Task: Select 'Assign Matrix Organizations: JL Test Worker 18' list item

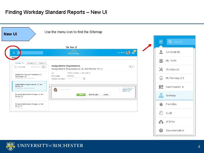Action: [x=29, y=86]
